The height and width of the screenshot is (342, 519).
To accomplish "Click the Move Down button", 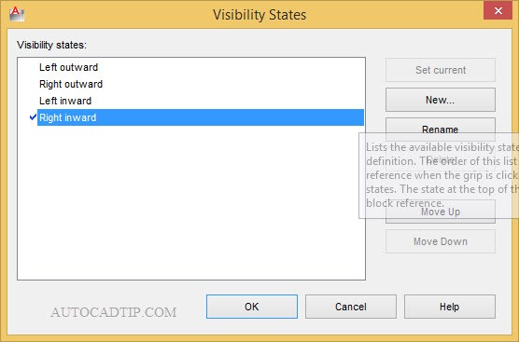I will pyautogui.click(x=441, y=241).
